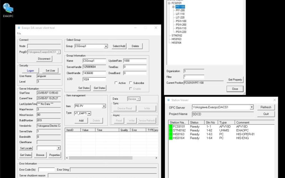This screenshot has width=285, height=178.
Task: Select STN0162 tree node
Action: click(x=177, y=36)
